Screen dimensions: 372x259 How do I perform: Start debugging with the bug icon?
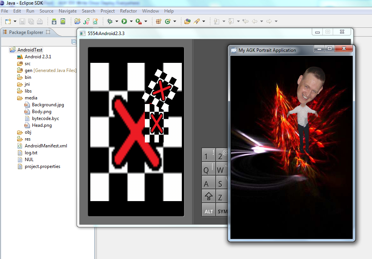coord(110,21)
